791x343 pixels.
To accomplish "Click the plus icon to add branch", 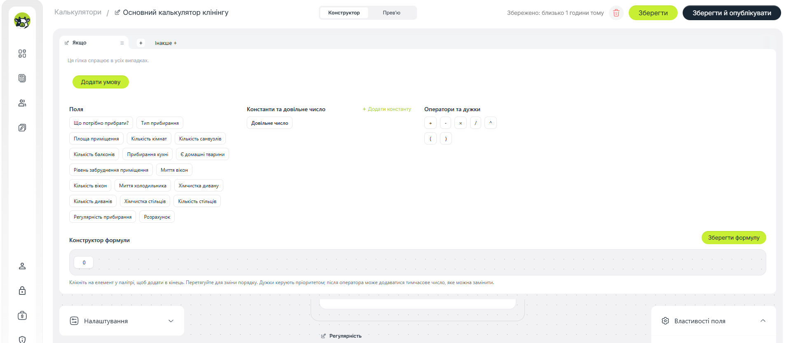I will 141,43.
